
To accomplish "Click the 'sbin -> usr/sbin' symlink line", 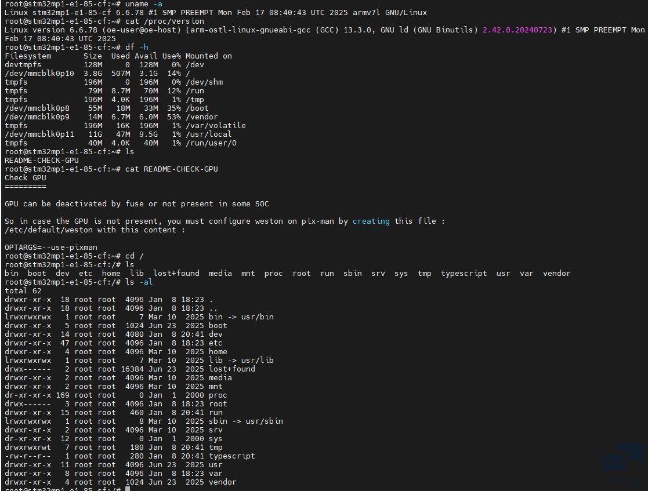I will coord(246,421).
